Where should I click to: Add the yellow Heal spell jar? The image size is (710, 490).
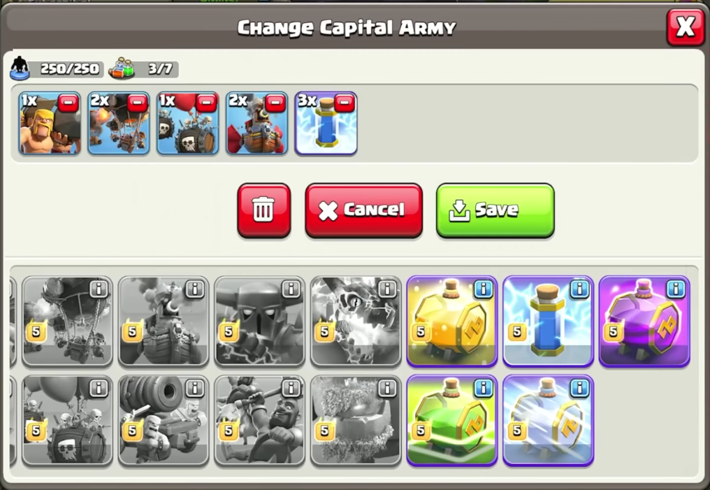coord(452,322)
